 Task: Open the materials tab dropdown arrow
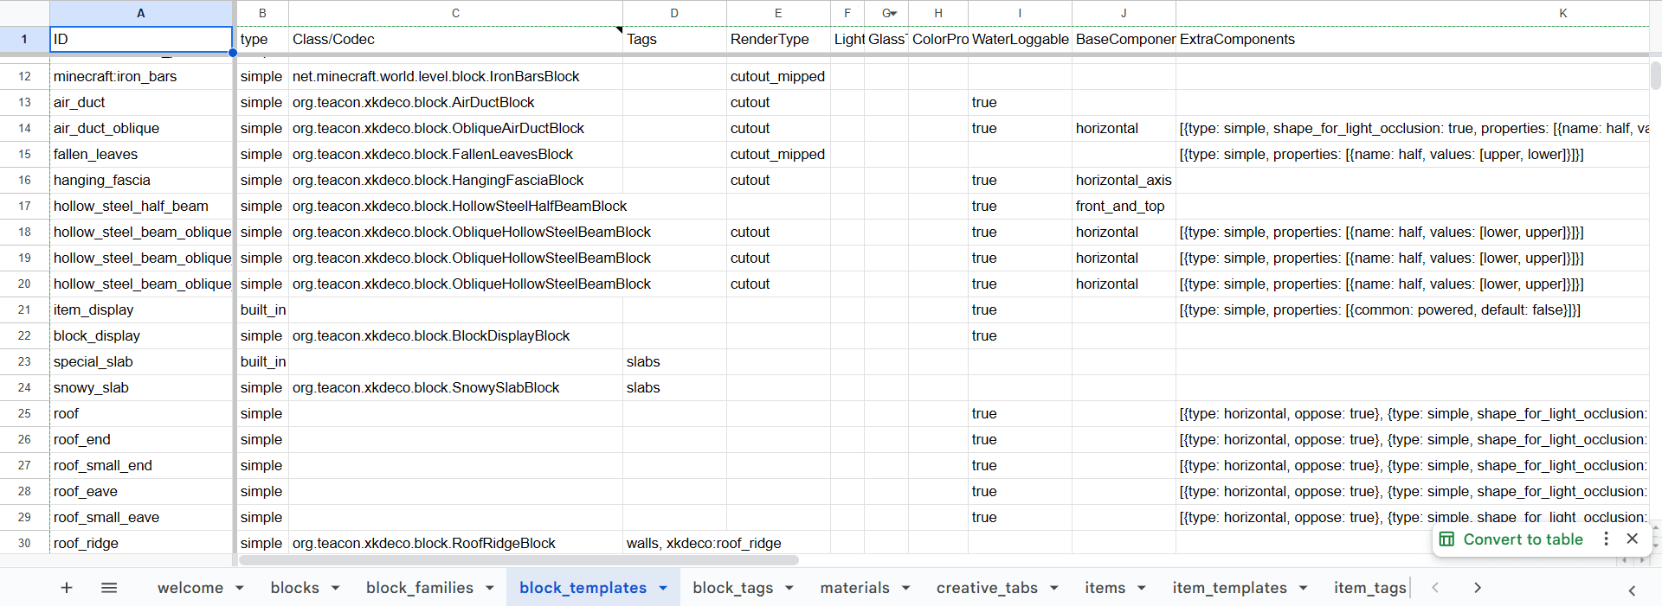905,588
